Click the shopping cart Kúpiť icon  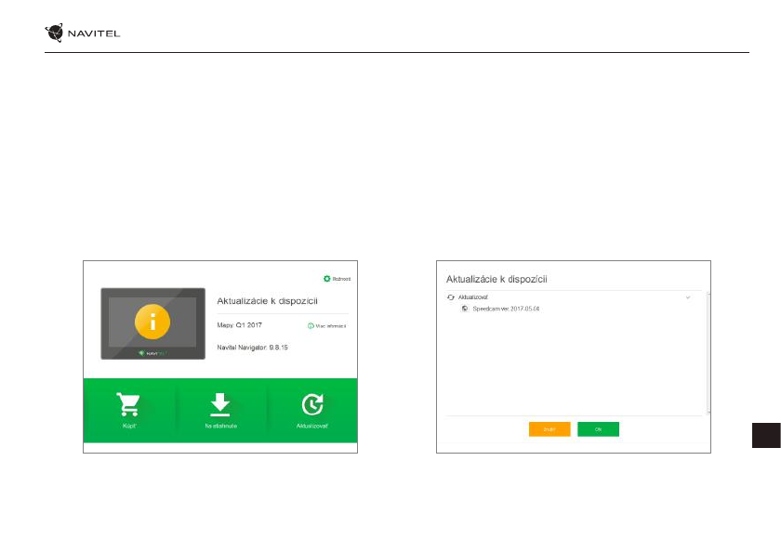click(x=128, y=404)
